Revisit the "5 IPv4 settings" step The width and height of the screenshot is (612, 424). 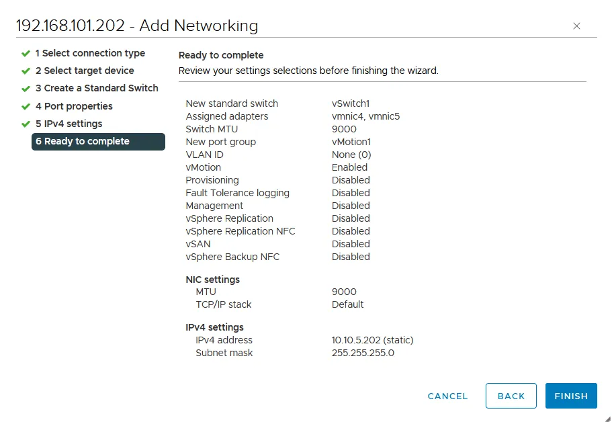click(x=68, y=124)
